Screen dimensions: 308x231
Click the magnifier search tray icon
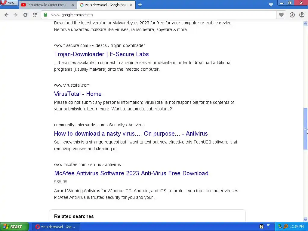[x=286, y=227]
